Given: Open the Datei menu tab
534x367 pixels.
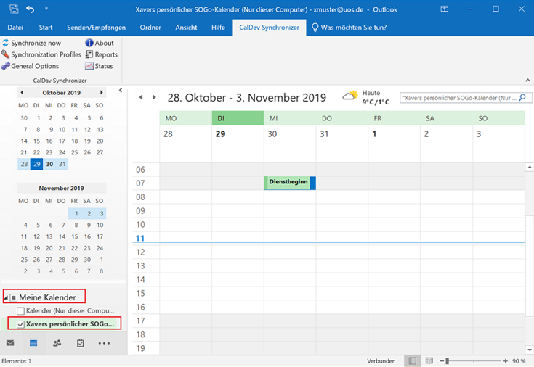Looking at the screenshot, I should click(x=15, y=28).
